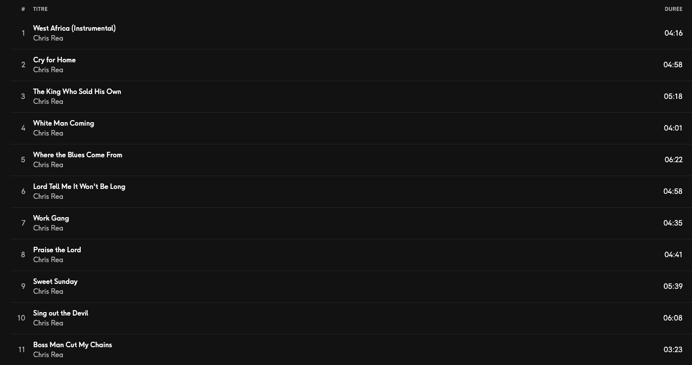This screenshot has width=692, height=365.
Task: Select the Sweet Sunday song title
Action: click(x=55, y=281)
